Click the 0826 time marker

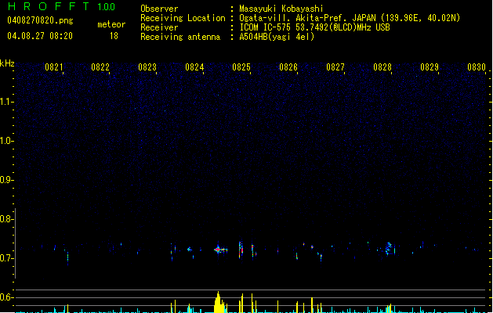(x=288, y=67)
